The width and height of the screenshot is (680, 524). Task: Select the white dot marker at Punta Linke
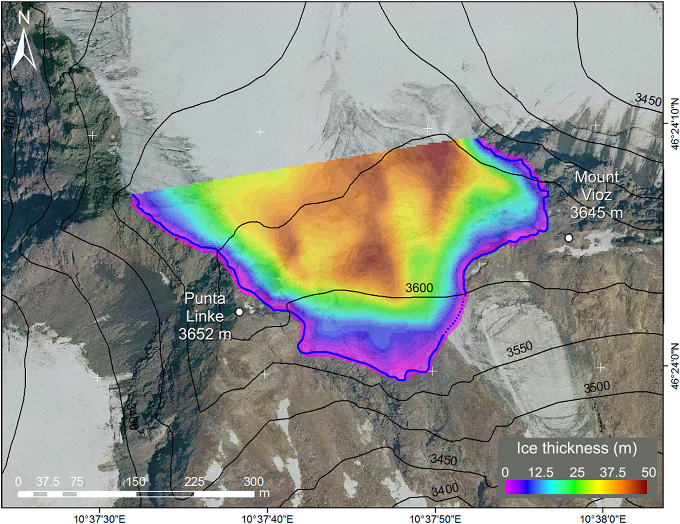239,312
